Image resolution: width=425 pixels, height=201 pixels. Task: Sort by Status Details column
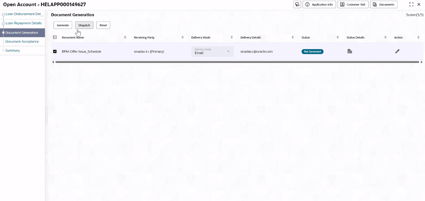pyautogui.click(x=385, y=37)
